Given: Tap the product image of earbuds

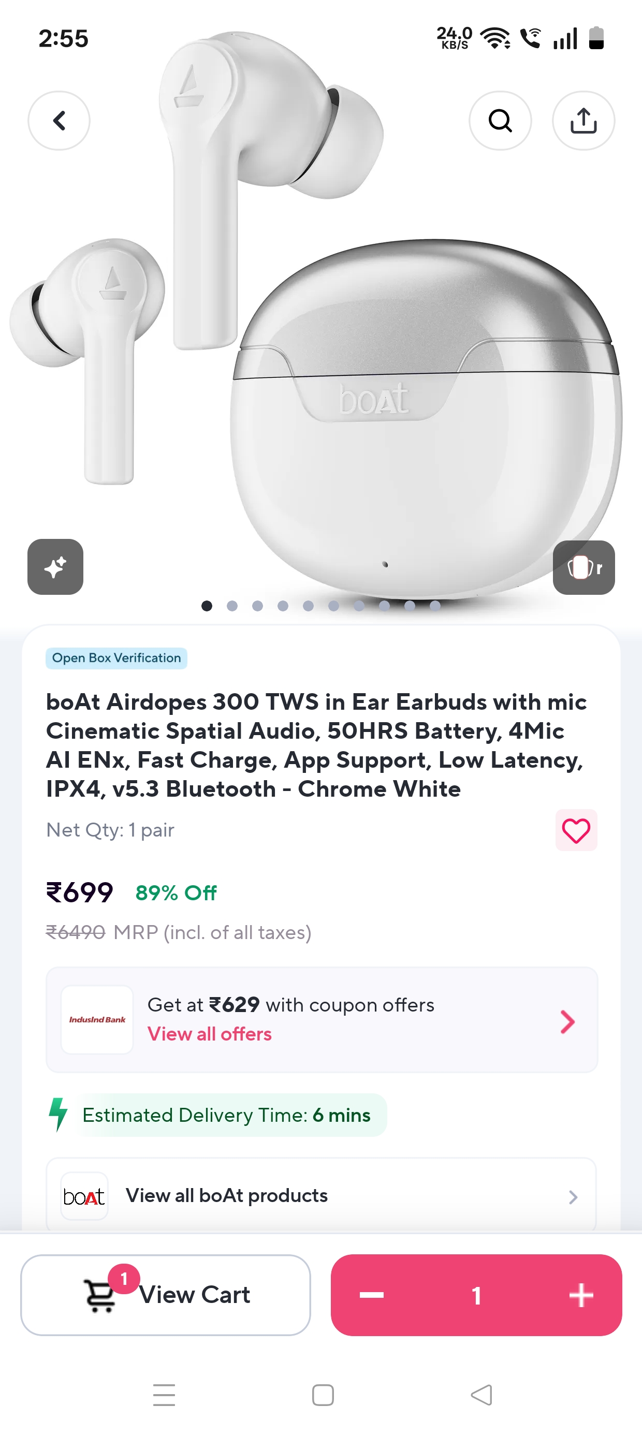Looking at the screenshot, I should (321, 312).
